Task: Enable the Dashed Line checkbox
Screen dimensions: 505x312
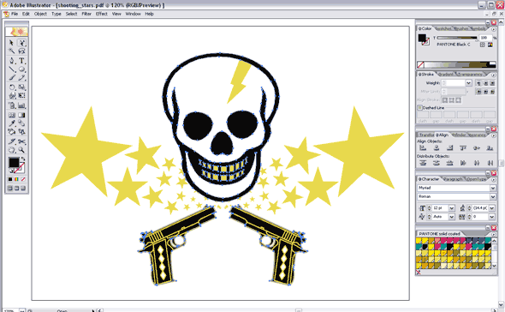Action: pos(420,107)
